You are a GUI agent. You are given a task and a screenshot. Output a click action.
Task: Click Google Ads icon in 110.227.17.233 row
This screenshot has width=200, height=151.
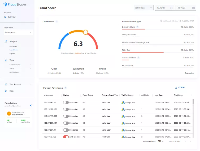point(123,116)
